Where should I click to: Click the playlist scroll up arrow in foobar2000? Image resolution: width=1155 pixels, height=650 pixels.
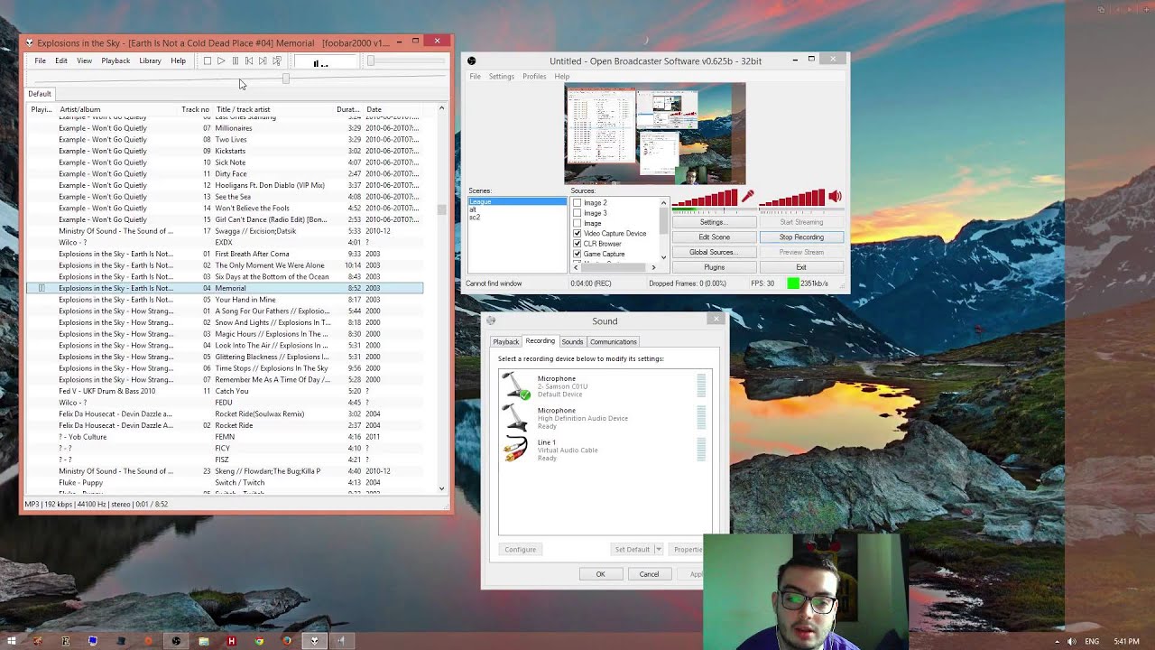[x=441, y=109]
